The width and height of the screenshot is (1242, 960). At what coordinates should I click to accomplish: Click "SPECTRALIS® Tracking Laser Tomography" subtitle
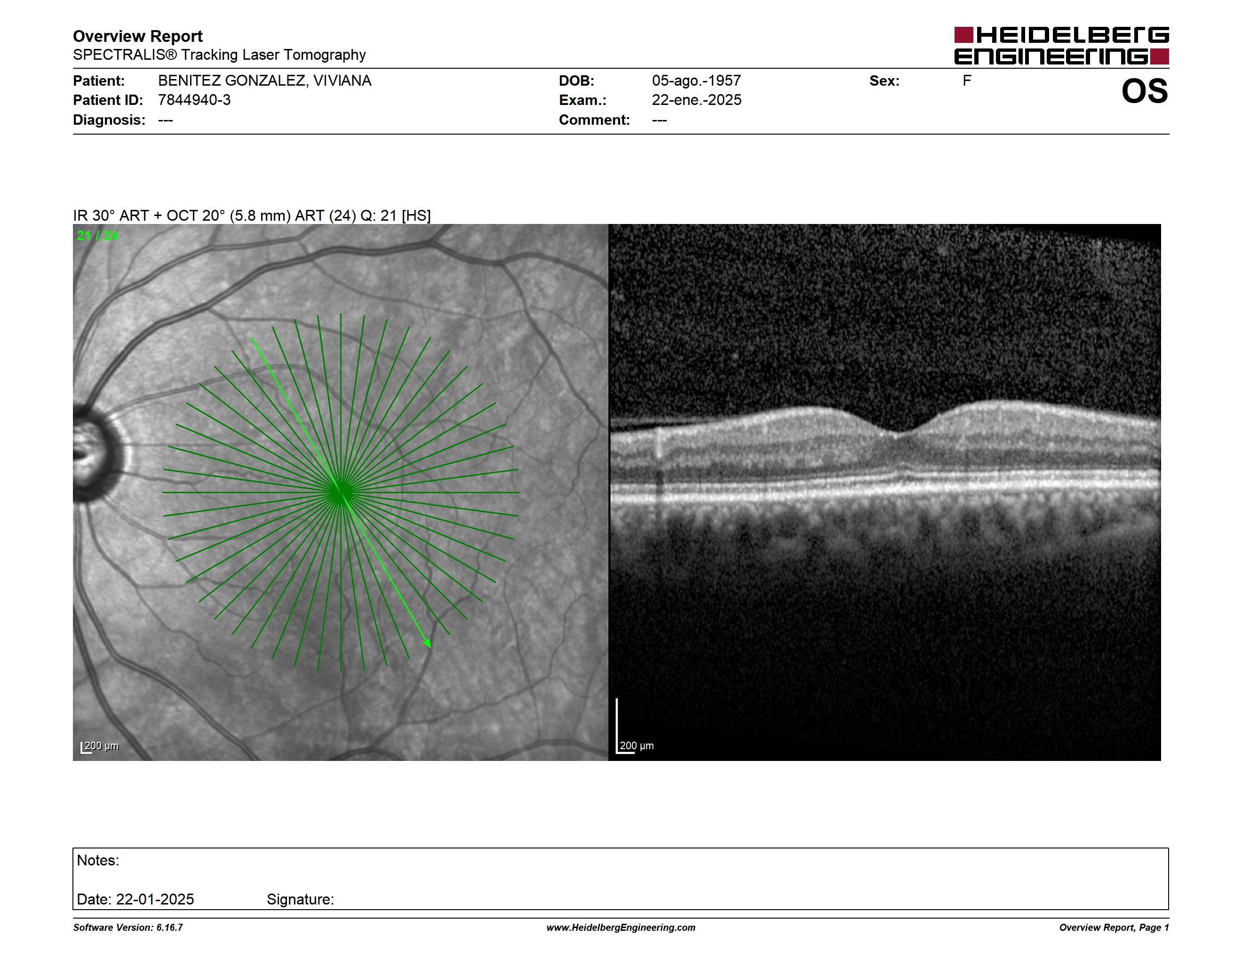pos(219,55)
